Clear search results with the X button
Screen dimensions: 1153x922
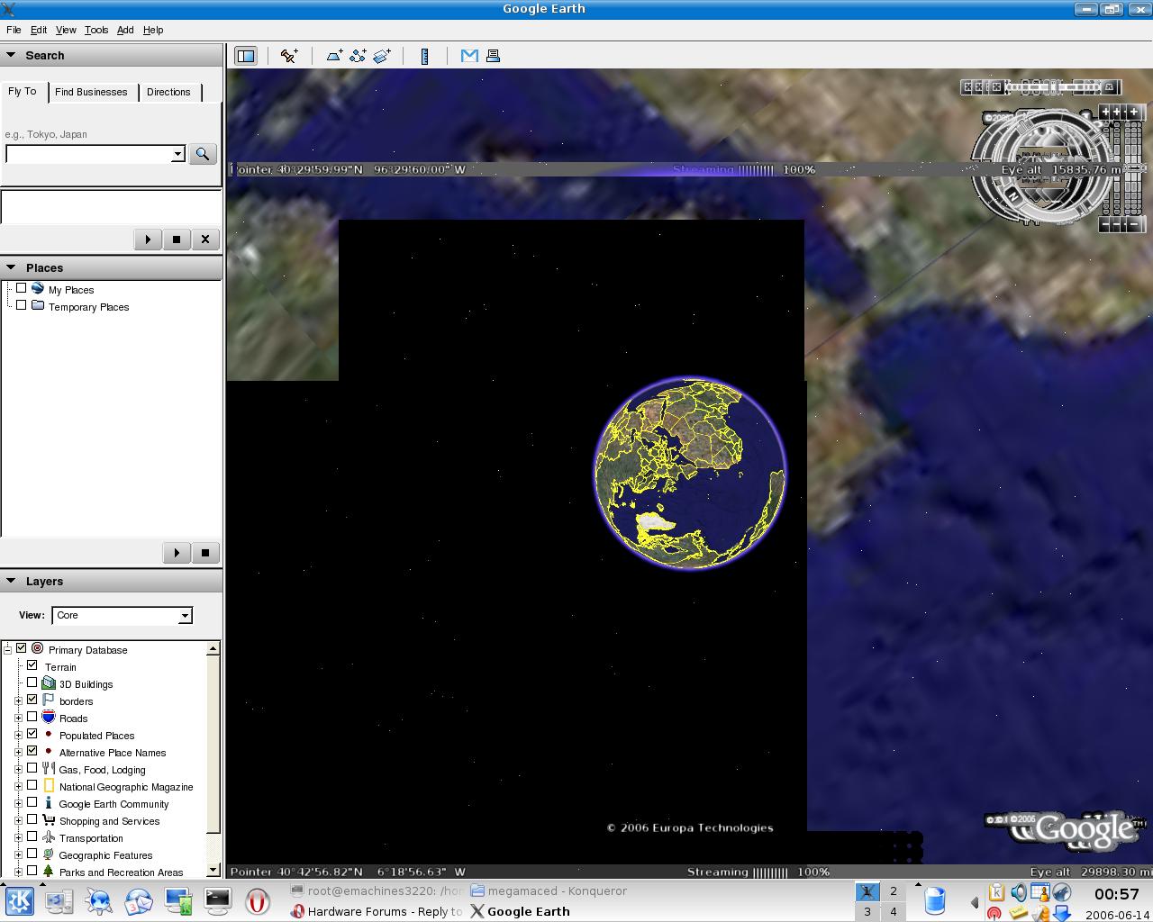205,240
